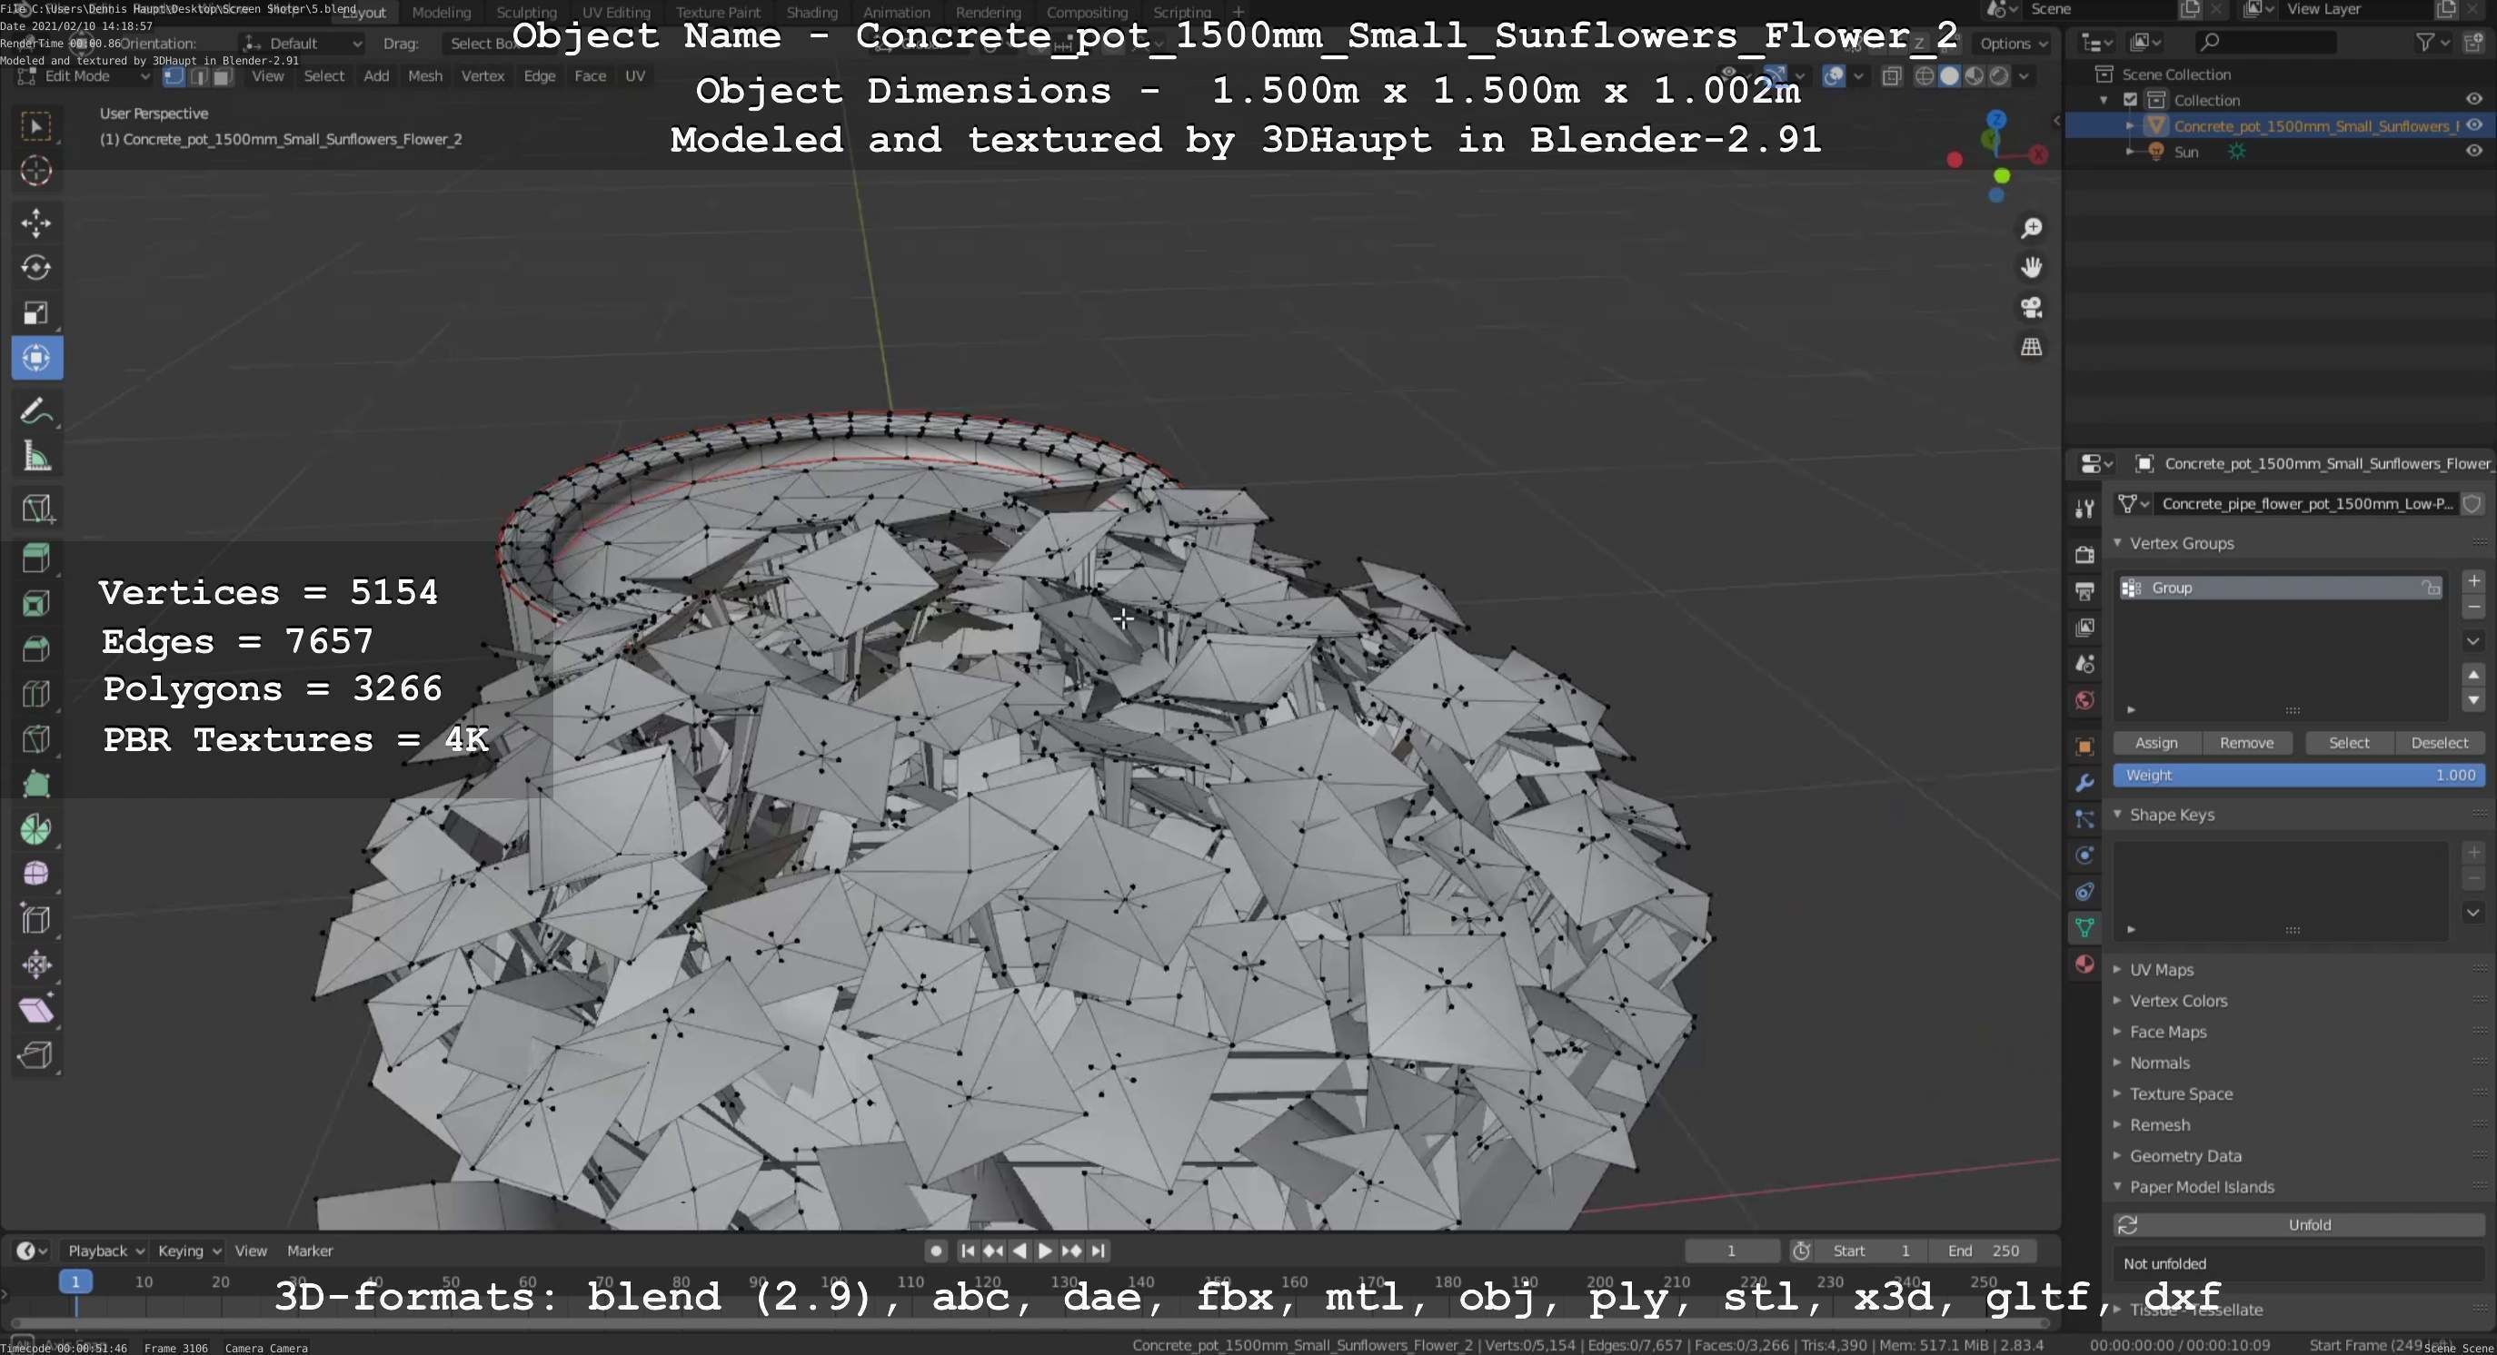Viewport: 2497px width, 1355px height.
Task: Select the Move tool
Action: 35,223
